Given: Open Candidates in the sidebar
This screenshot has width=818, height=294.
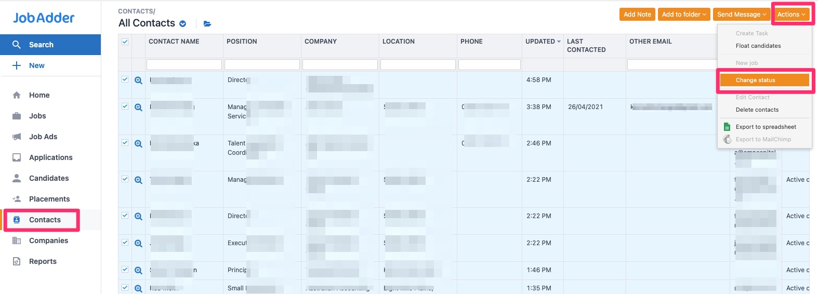Looking at the screenshot, I should (49, 178).
